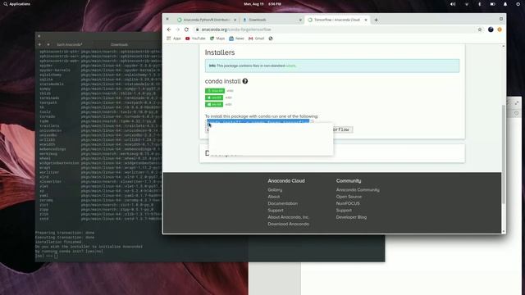Open a new Chrome tab
525x295 pixels.
[x=376, y=20]
